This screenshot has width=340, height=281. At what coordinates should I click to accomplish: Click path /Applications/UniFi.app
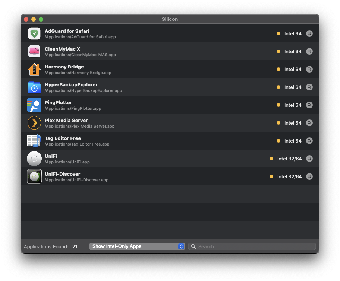67,162
